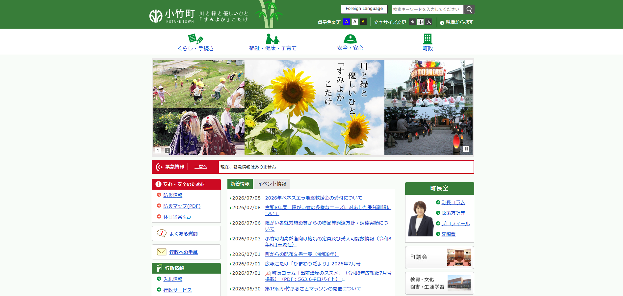
Task: Open the emergency info 一覧へ link
Action: 201,167
